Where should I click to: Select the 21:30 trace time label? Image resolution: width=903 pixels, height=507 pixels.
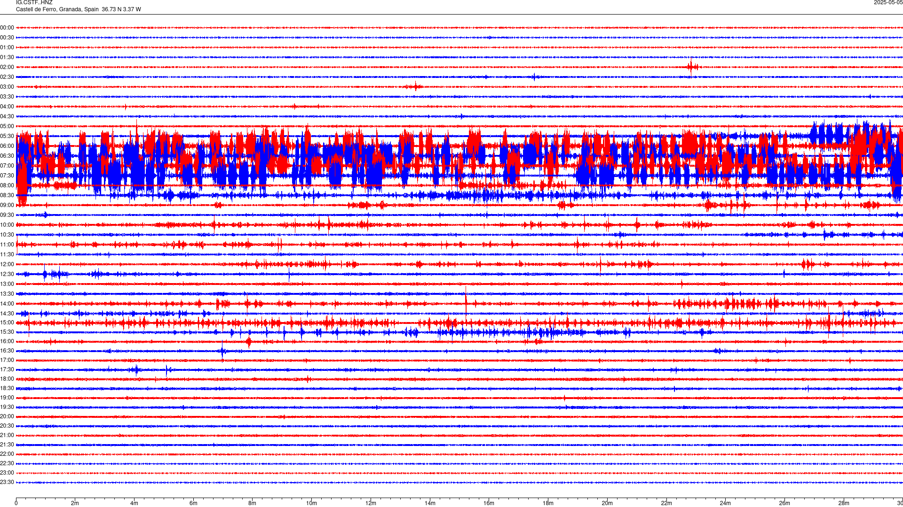pyautogui.click(x=7, y=445)
